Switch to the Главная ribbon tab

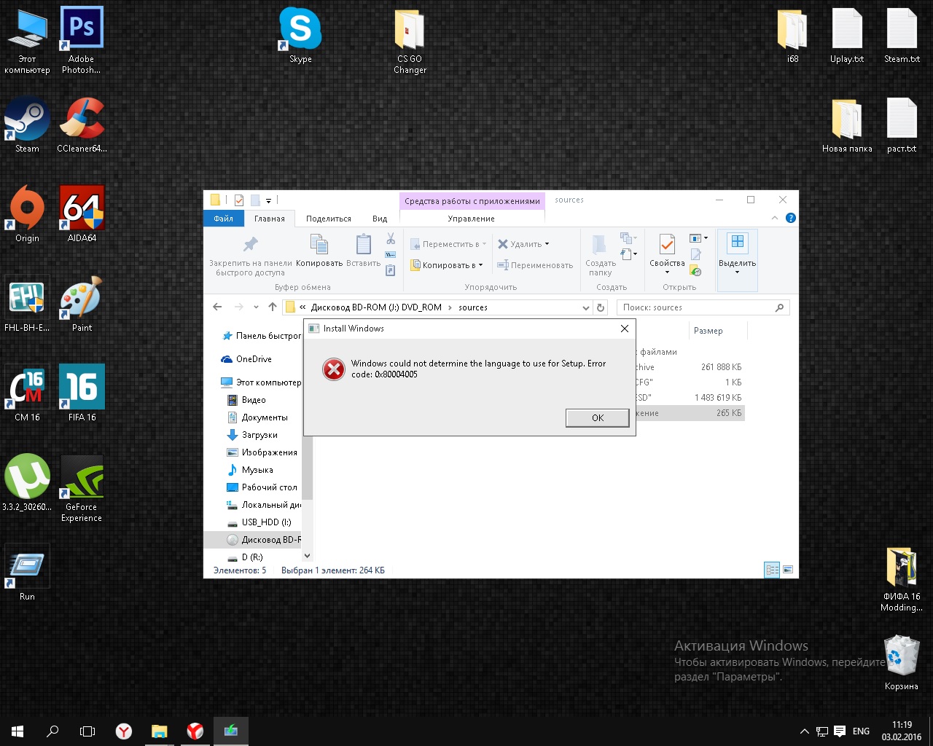(270, 219)
